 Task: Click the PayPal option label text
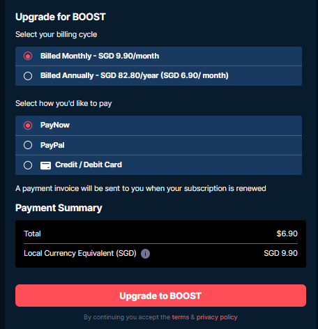pyautogui.click(x=52, y=145)
